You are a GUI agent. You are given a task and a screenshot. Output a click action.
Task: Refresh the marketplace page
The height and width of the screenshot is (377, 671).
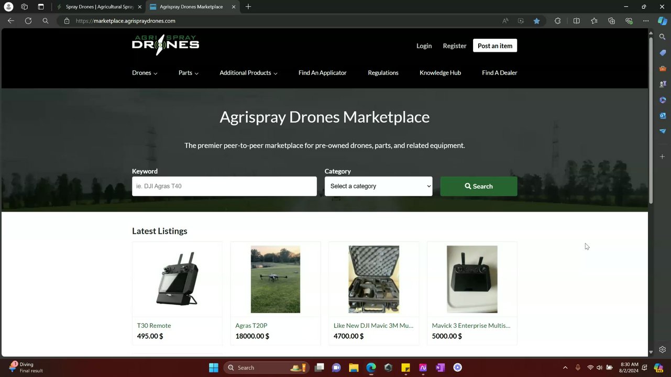click(x=28, y=21)
